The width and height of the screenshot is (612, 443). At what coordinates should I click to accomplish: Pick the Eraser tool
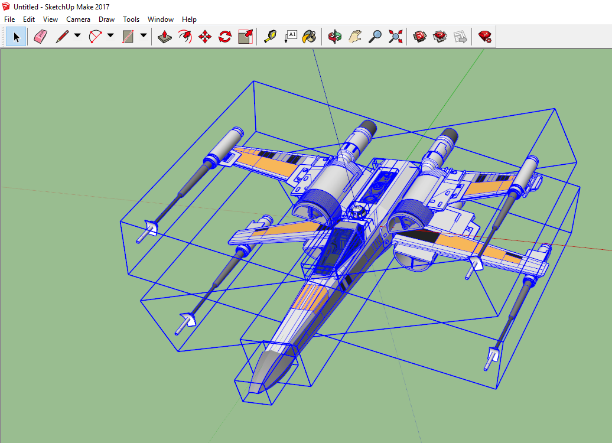pyautogui.click(x=40, y=37)
